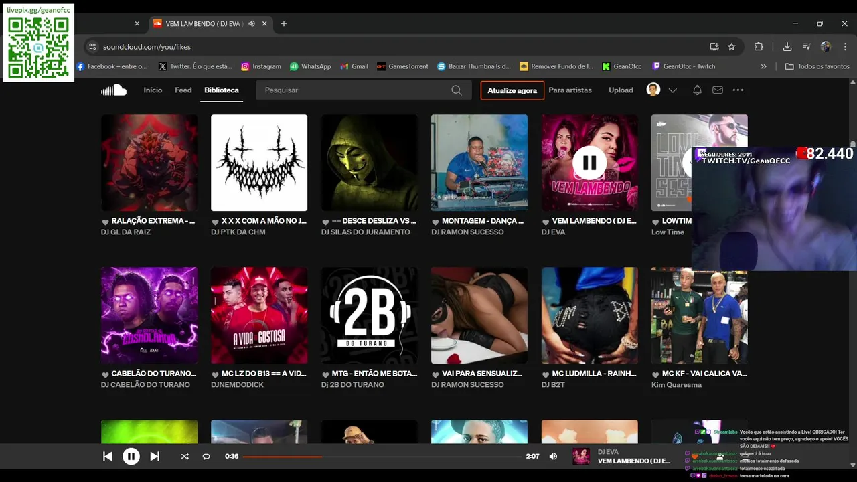Screen dimensions: 857x482
Task: View site information icon in address bar
Action: click(x=92, y=47)
